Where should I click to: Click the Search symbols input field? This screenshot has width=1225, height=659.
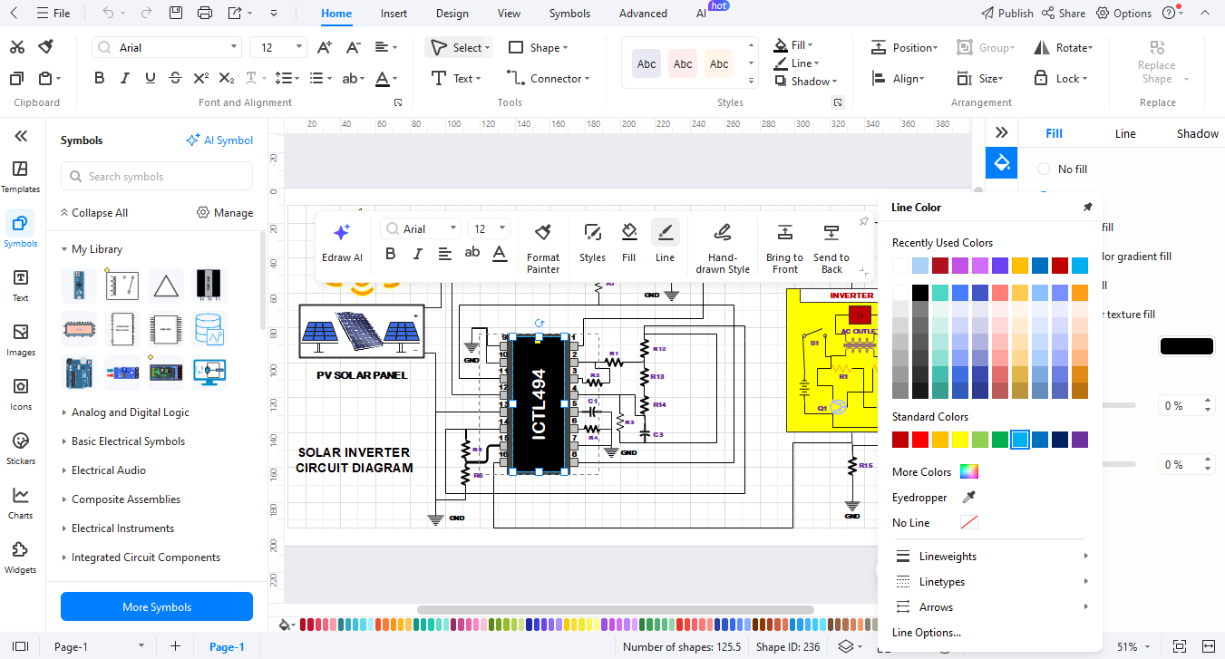[157, 177]
